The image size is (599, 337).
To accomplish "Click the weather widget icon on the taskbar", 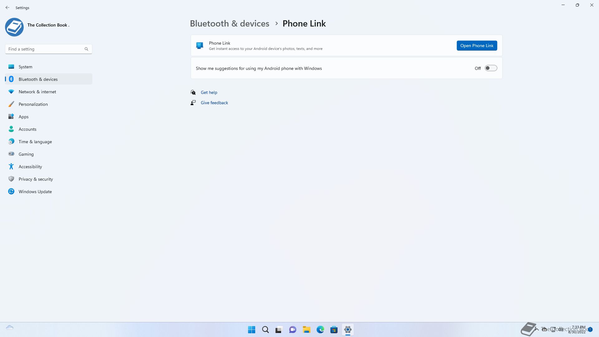I will pos(10,328).
